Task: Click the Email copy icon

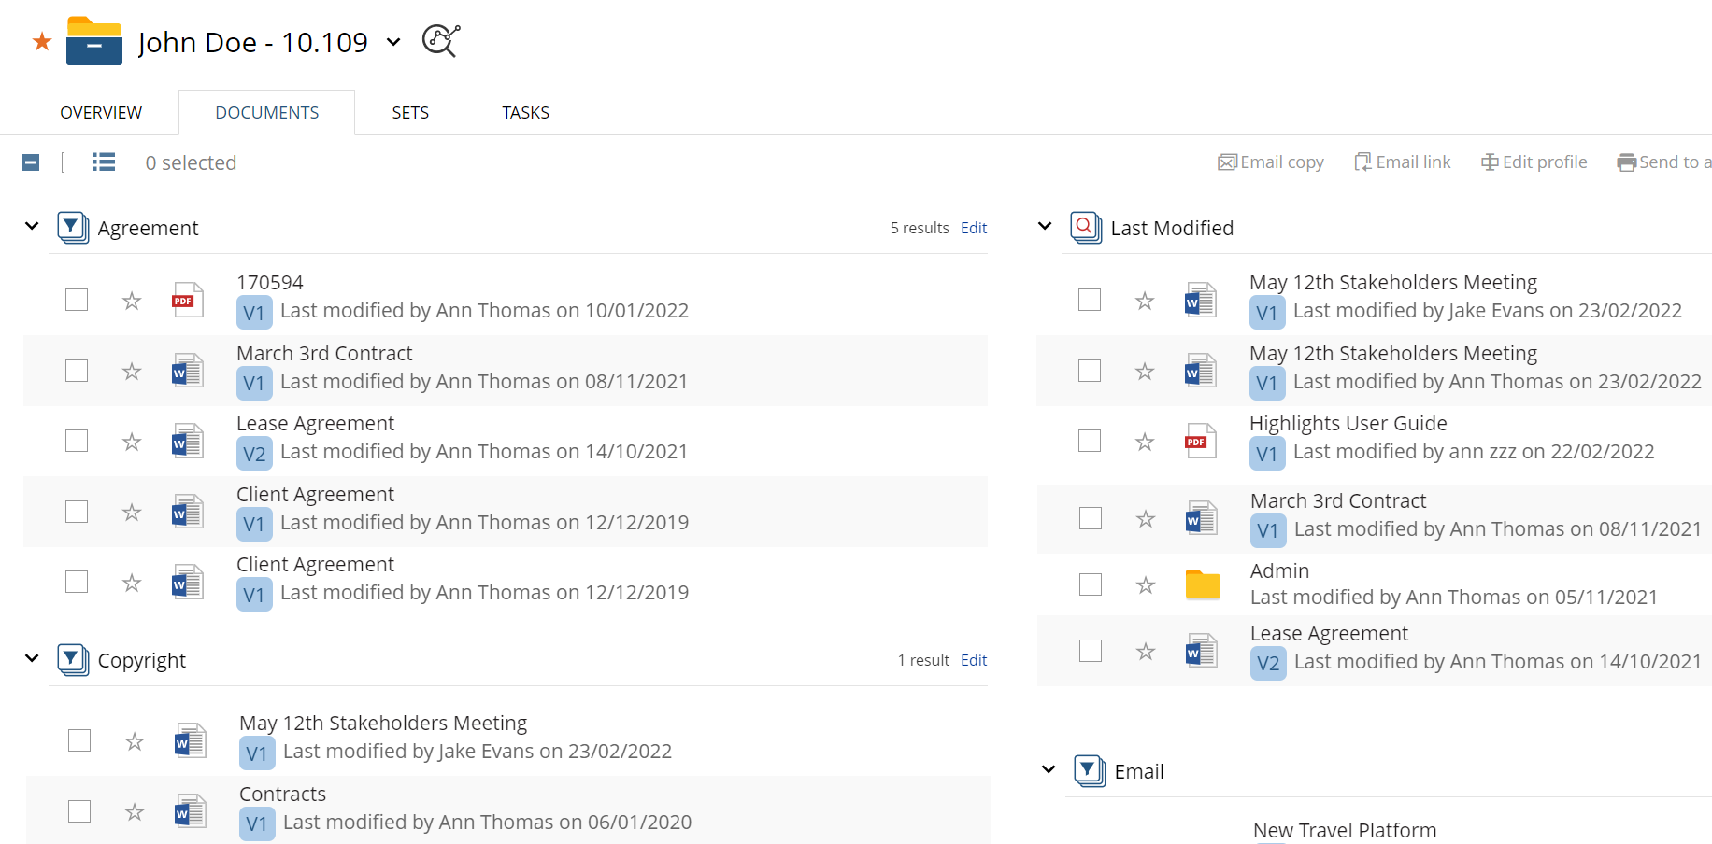Action: 1227,162
